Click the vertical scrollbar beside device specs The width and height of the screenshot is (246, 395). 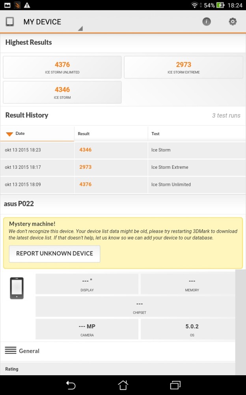[x=240, y=322]
